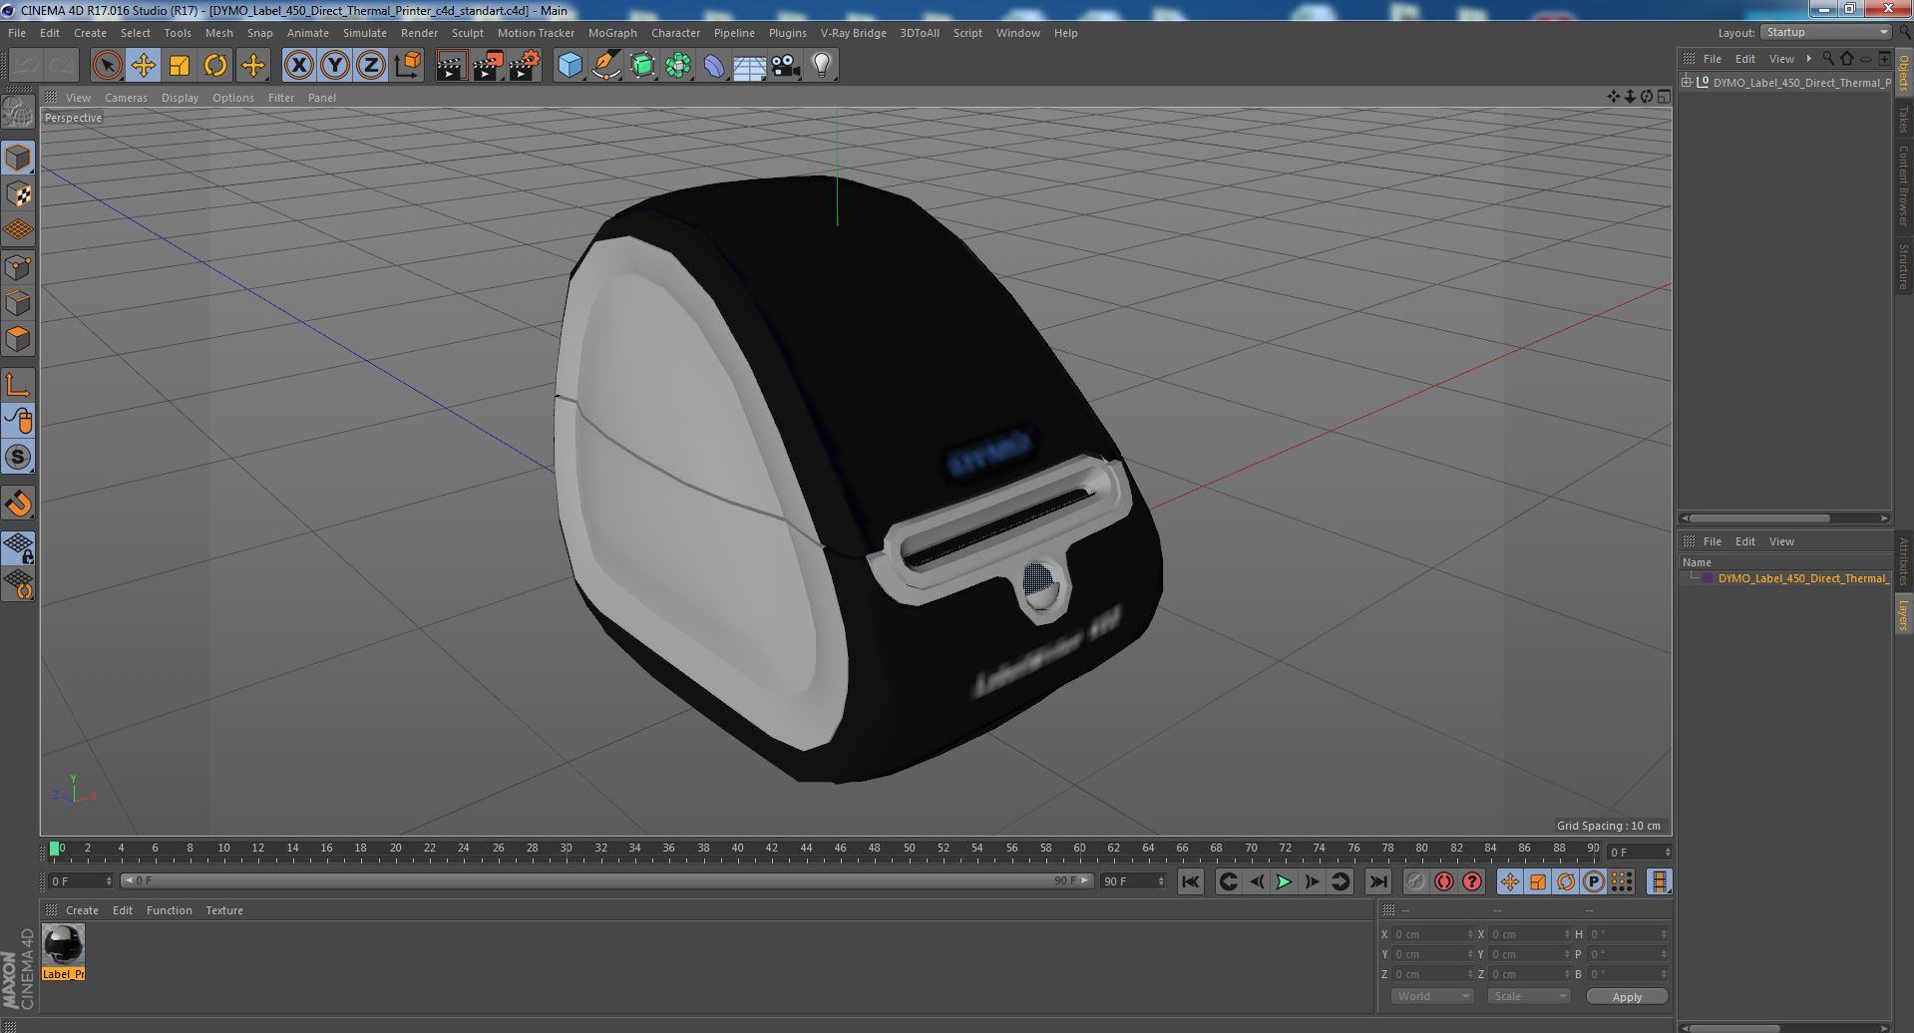
Task: Open the MoGraph menu
Action: [612, 33]
